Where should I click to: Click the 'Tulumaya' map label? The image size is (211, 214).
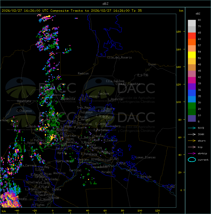point(86,112)
